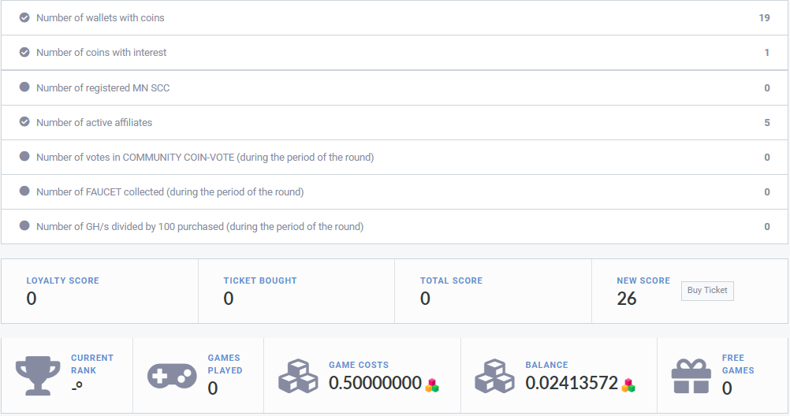This screenshot has height=416, width=790.
Task: Click the status dot for FAUCET collected
Action: point(24,191)
